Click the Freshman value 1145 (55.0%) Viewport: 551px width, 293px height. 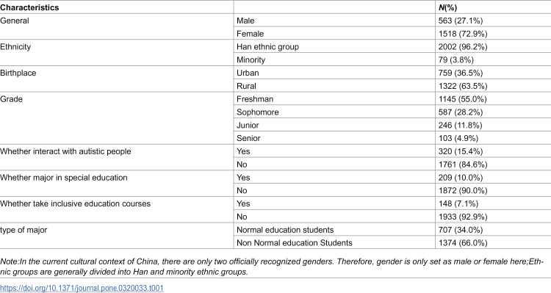coord(462,99)
